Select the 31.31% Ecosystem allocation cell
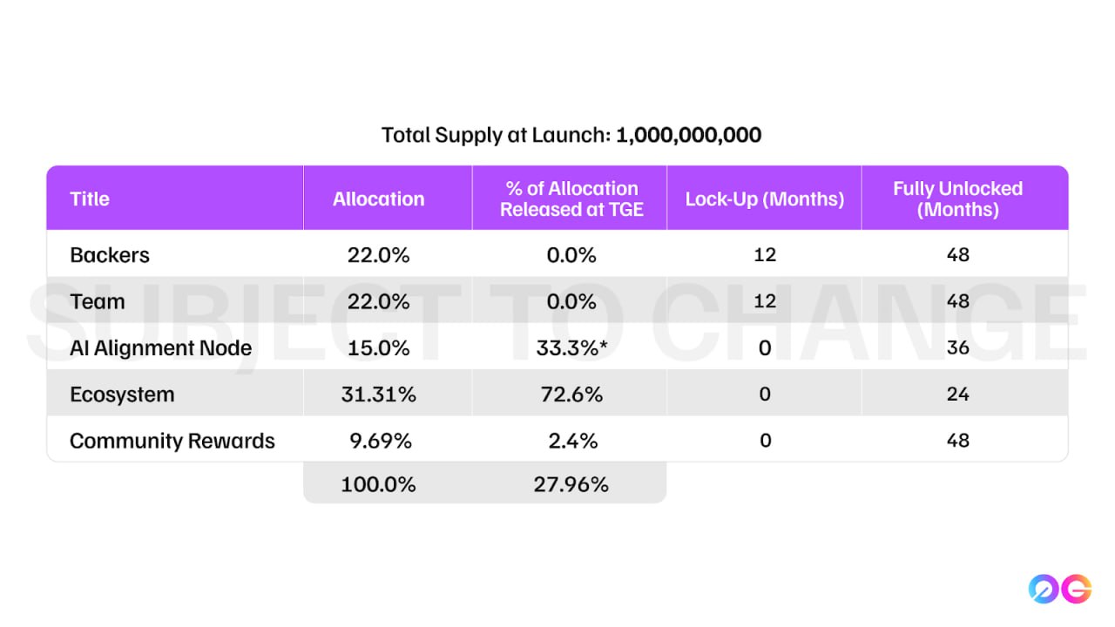The width and height of the screenshot is (1115, 627). (378, 394)
